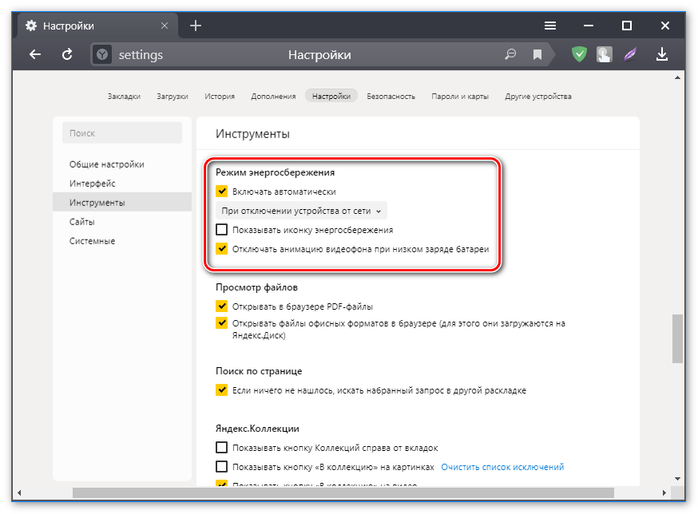Viewport: 698px width, 514px height.
Task: Select Общие настройки in the sidebar
Action: coord(107,164)
